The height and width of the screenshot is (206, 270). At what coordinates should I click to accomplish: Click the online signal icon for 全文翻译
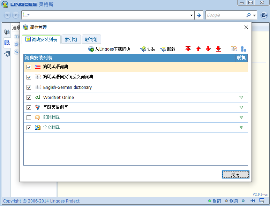click(x=241, y=128)
